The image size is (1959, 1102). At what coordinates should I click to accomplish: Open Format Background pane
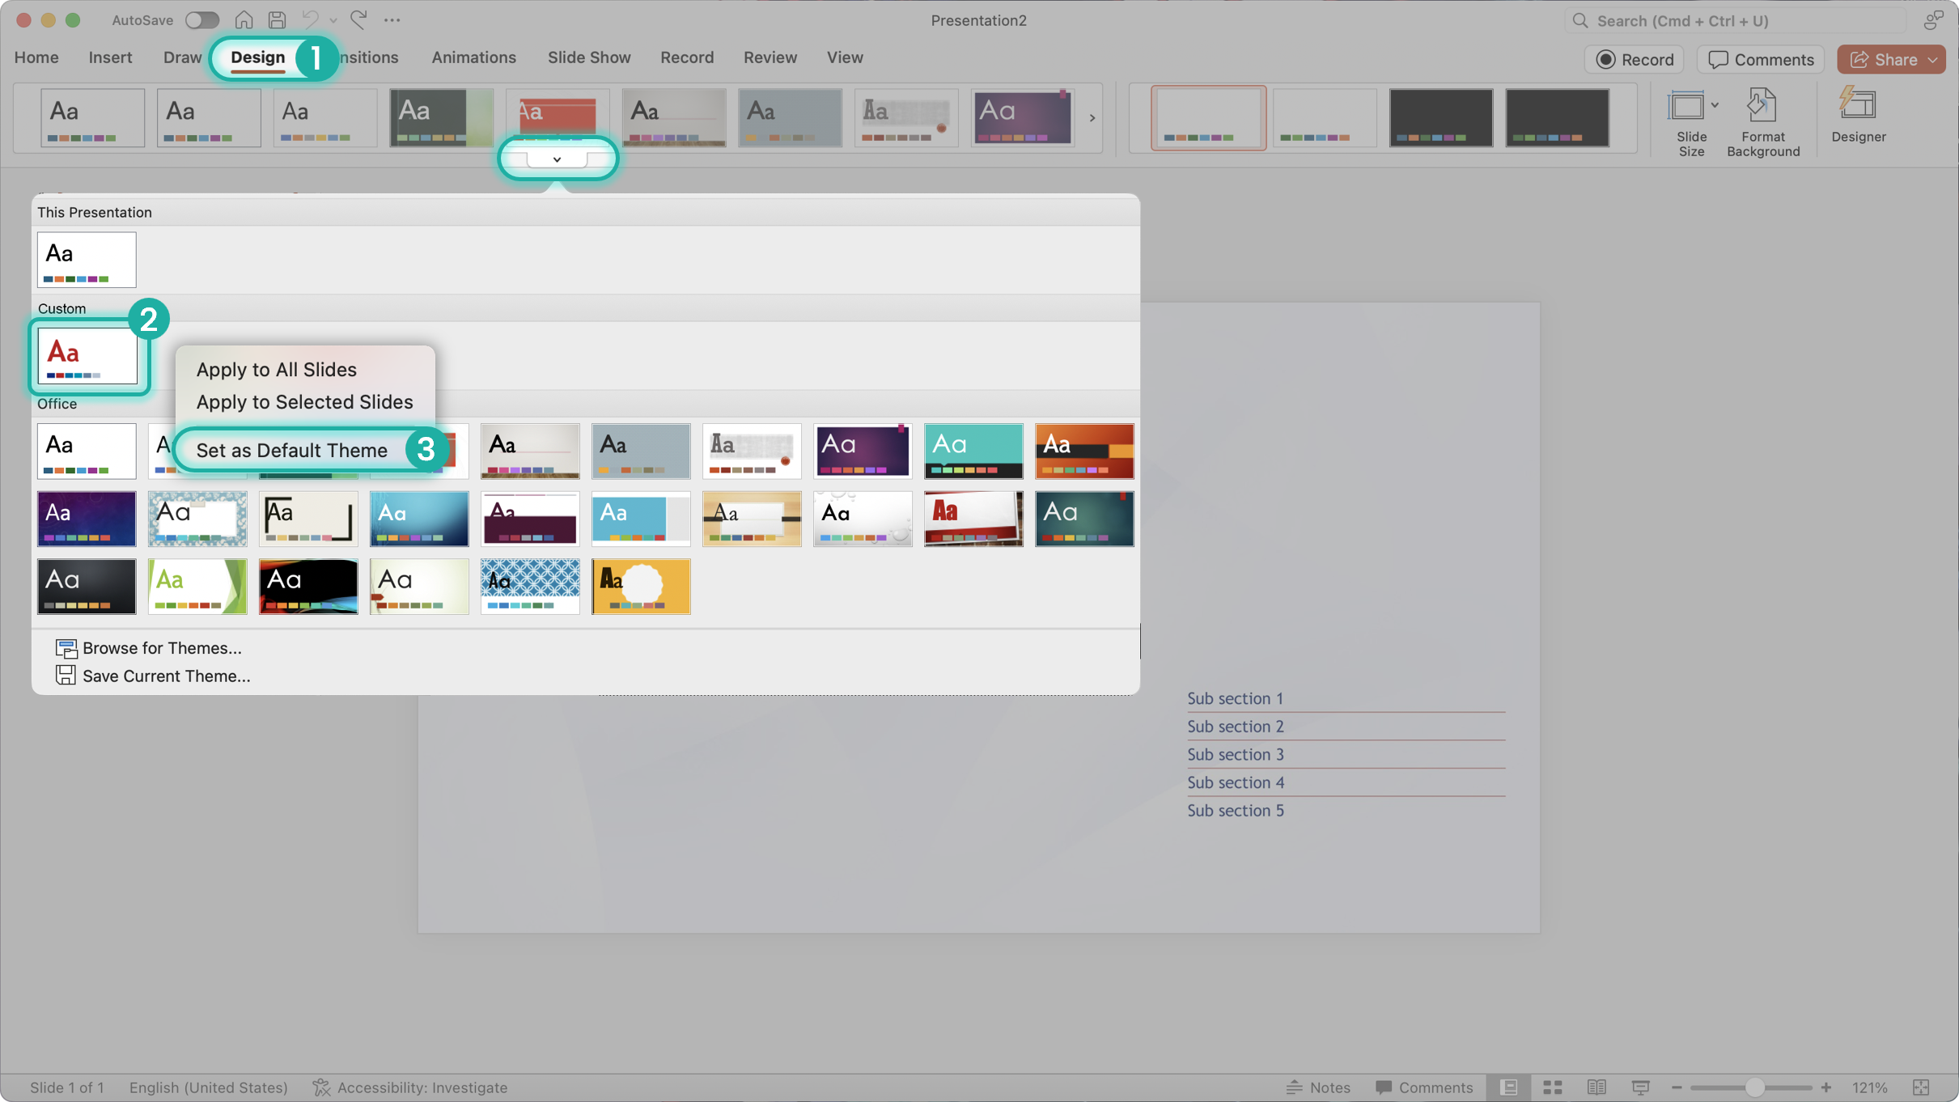[x=1763, y=123]
